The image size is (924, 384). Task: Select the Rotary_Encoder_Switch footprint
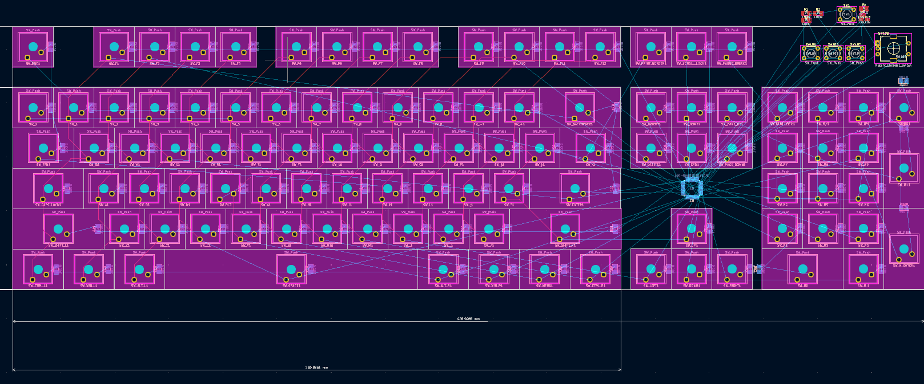(893, 49)
